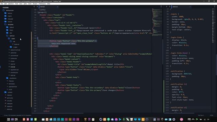Image resolution: width=217 pixels, height=122 pixels.
Task: Open the View menu
Action: [21, 4]
